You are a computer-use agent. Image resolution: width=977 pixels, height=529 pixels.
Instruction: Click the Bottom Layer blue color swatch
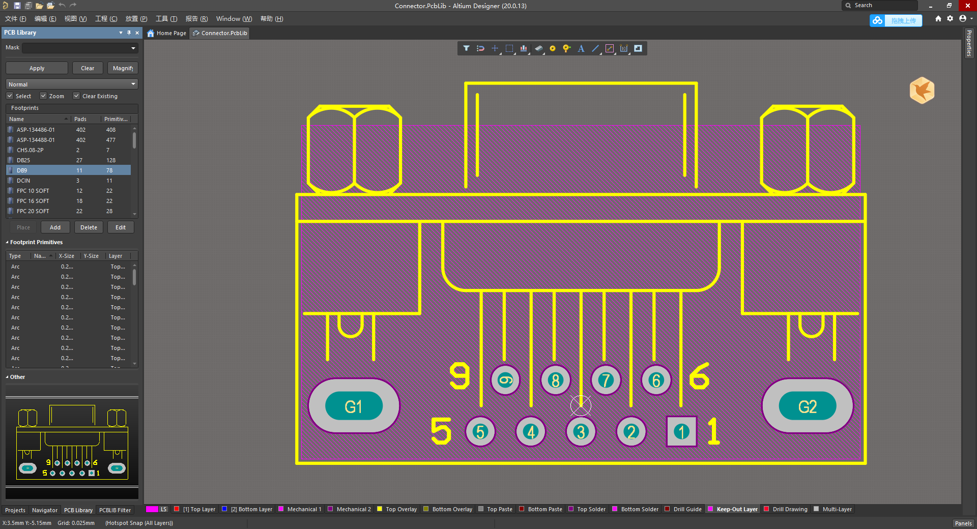224,509
